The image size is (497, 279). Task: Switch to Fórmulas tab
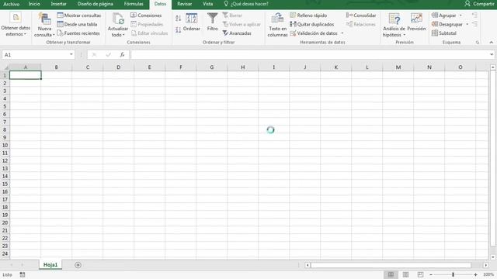134,4
